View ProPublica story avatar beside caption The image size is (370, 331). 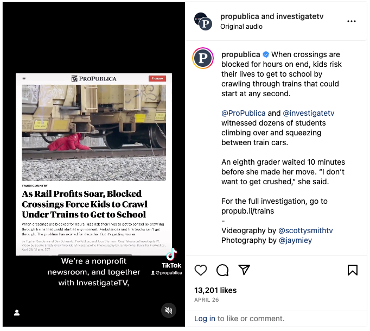tap(203, 59)
